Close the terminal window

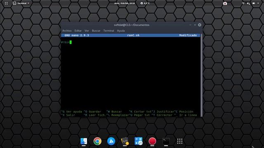point(200,25)
